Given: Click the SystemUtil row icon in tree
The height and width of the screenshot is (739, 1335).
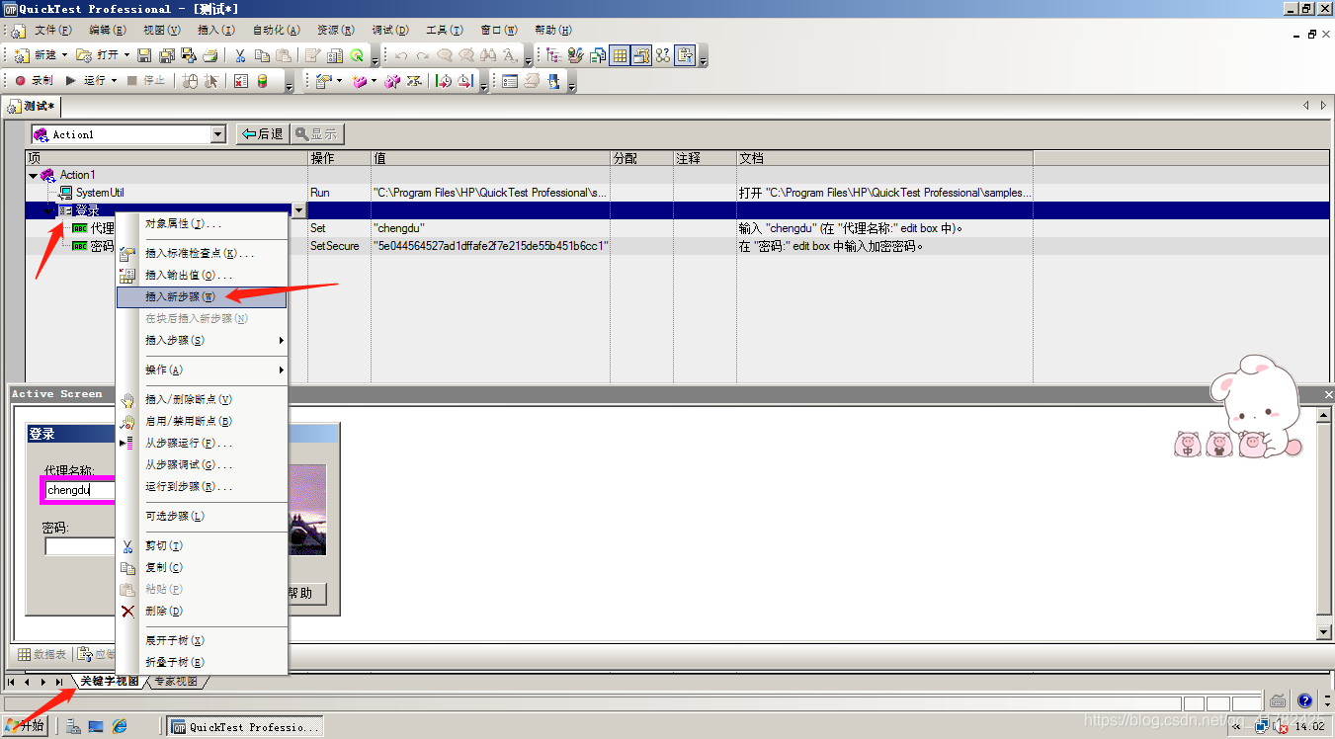Looking at the screenshot, I should coord(66,193).
